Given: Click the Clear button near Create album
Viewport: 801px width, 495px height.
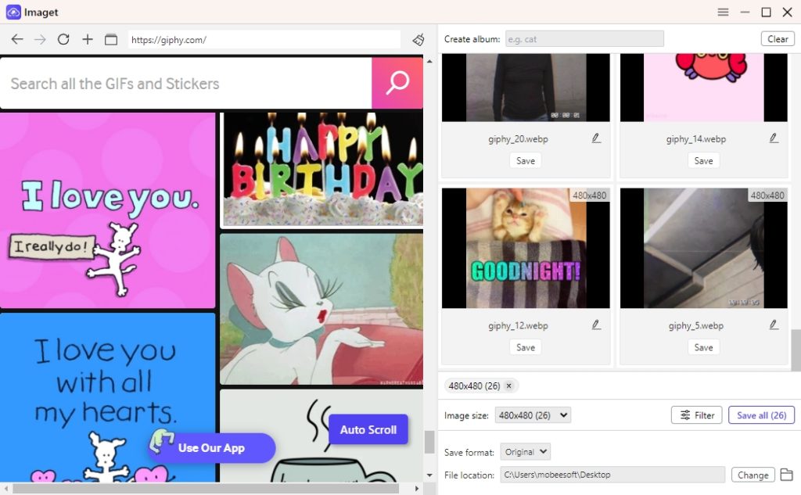Looking at the screenshot, I should click(x=778, y=38).
